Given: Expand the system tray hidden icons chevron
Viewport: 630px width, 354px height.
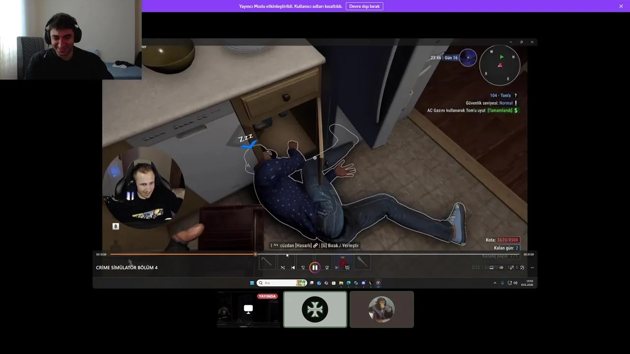Looking at the screenshot, I should [495, 283].
